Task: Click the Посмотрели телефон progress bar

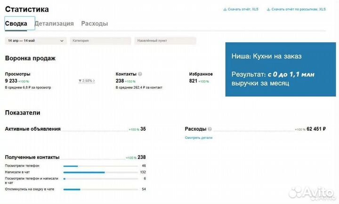Action: pos(101,166)
